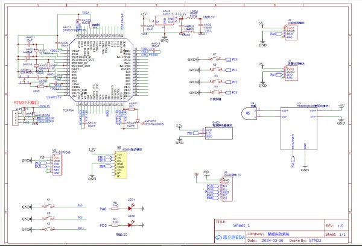Click the Sheet 1/1 field
Viewport: 362px width, 246px height.
click(335, 235)
